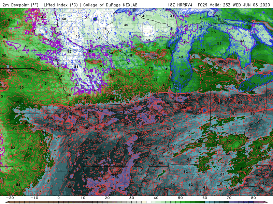Click the 80 label on the color scale
The width and height of the screenshot is (273, 204).
[254, 198]
